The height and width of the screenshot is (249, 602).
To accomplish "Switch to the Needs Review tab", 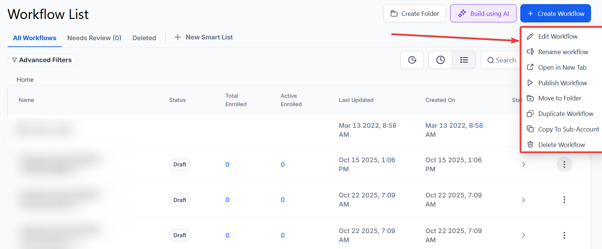I will 94,38.
